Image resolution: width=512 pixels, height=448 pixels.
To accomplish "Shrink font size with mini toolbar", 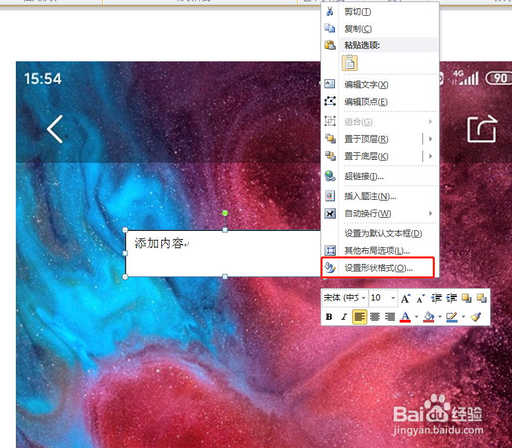I will click(x=420, y=298).
